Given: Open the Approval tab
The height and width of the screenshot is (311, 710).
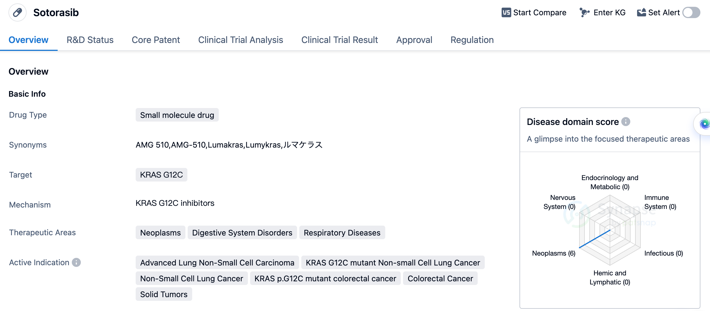Looking at the screenshot, I should click(x=414, y=40).
